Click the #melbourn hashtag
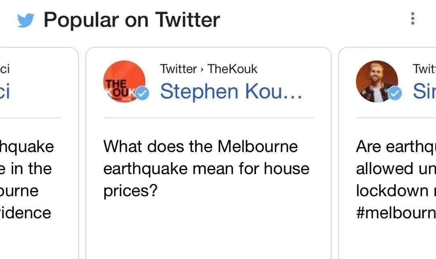The height and width of the screenshot is (259, 436). (x=396, y=212)
